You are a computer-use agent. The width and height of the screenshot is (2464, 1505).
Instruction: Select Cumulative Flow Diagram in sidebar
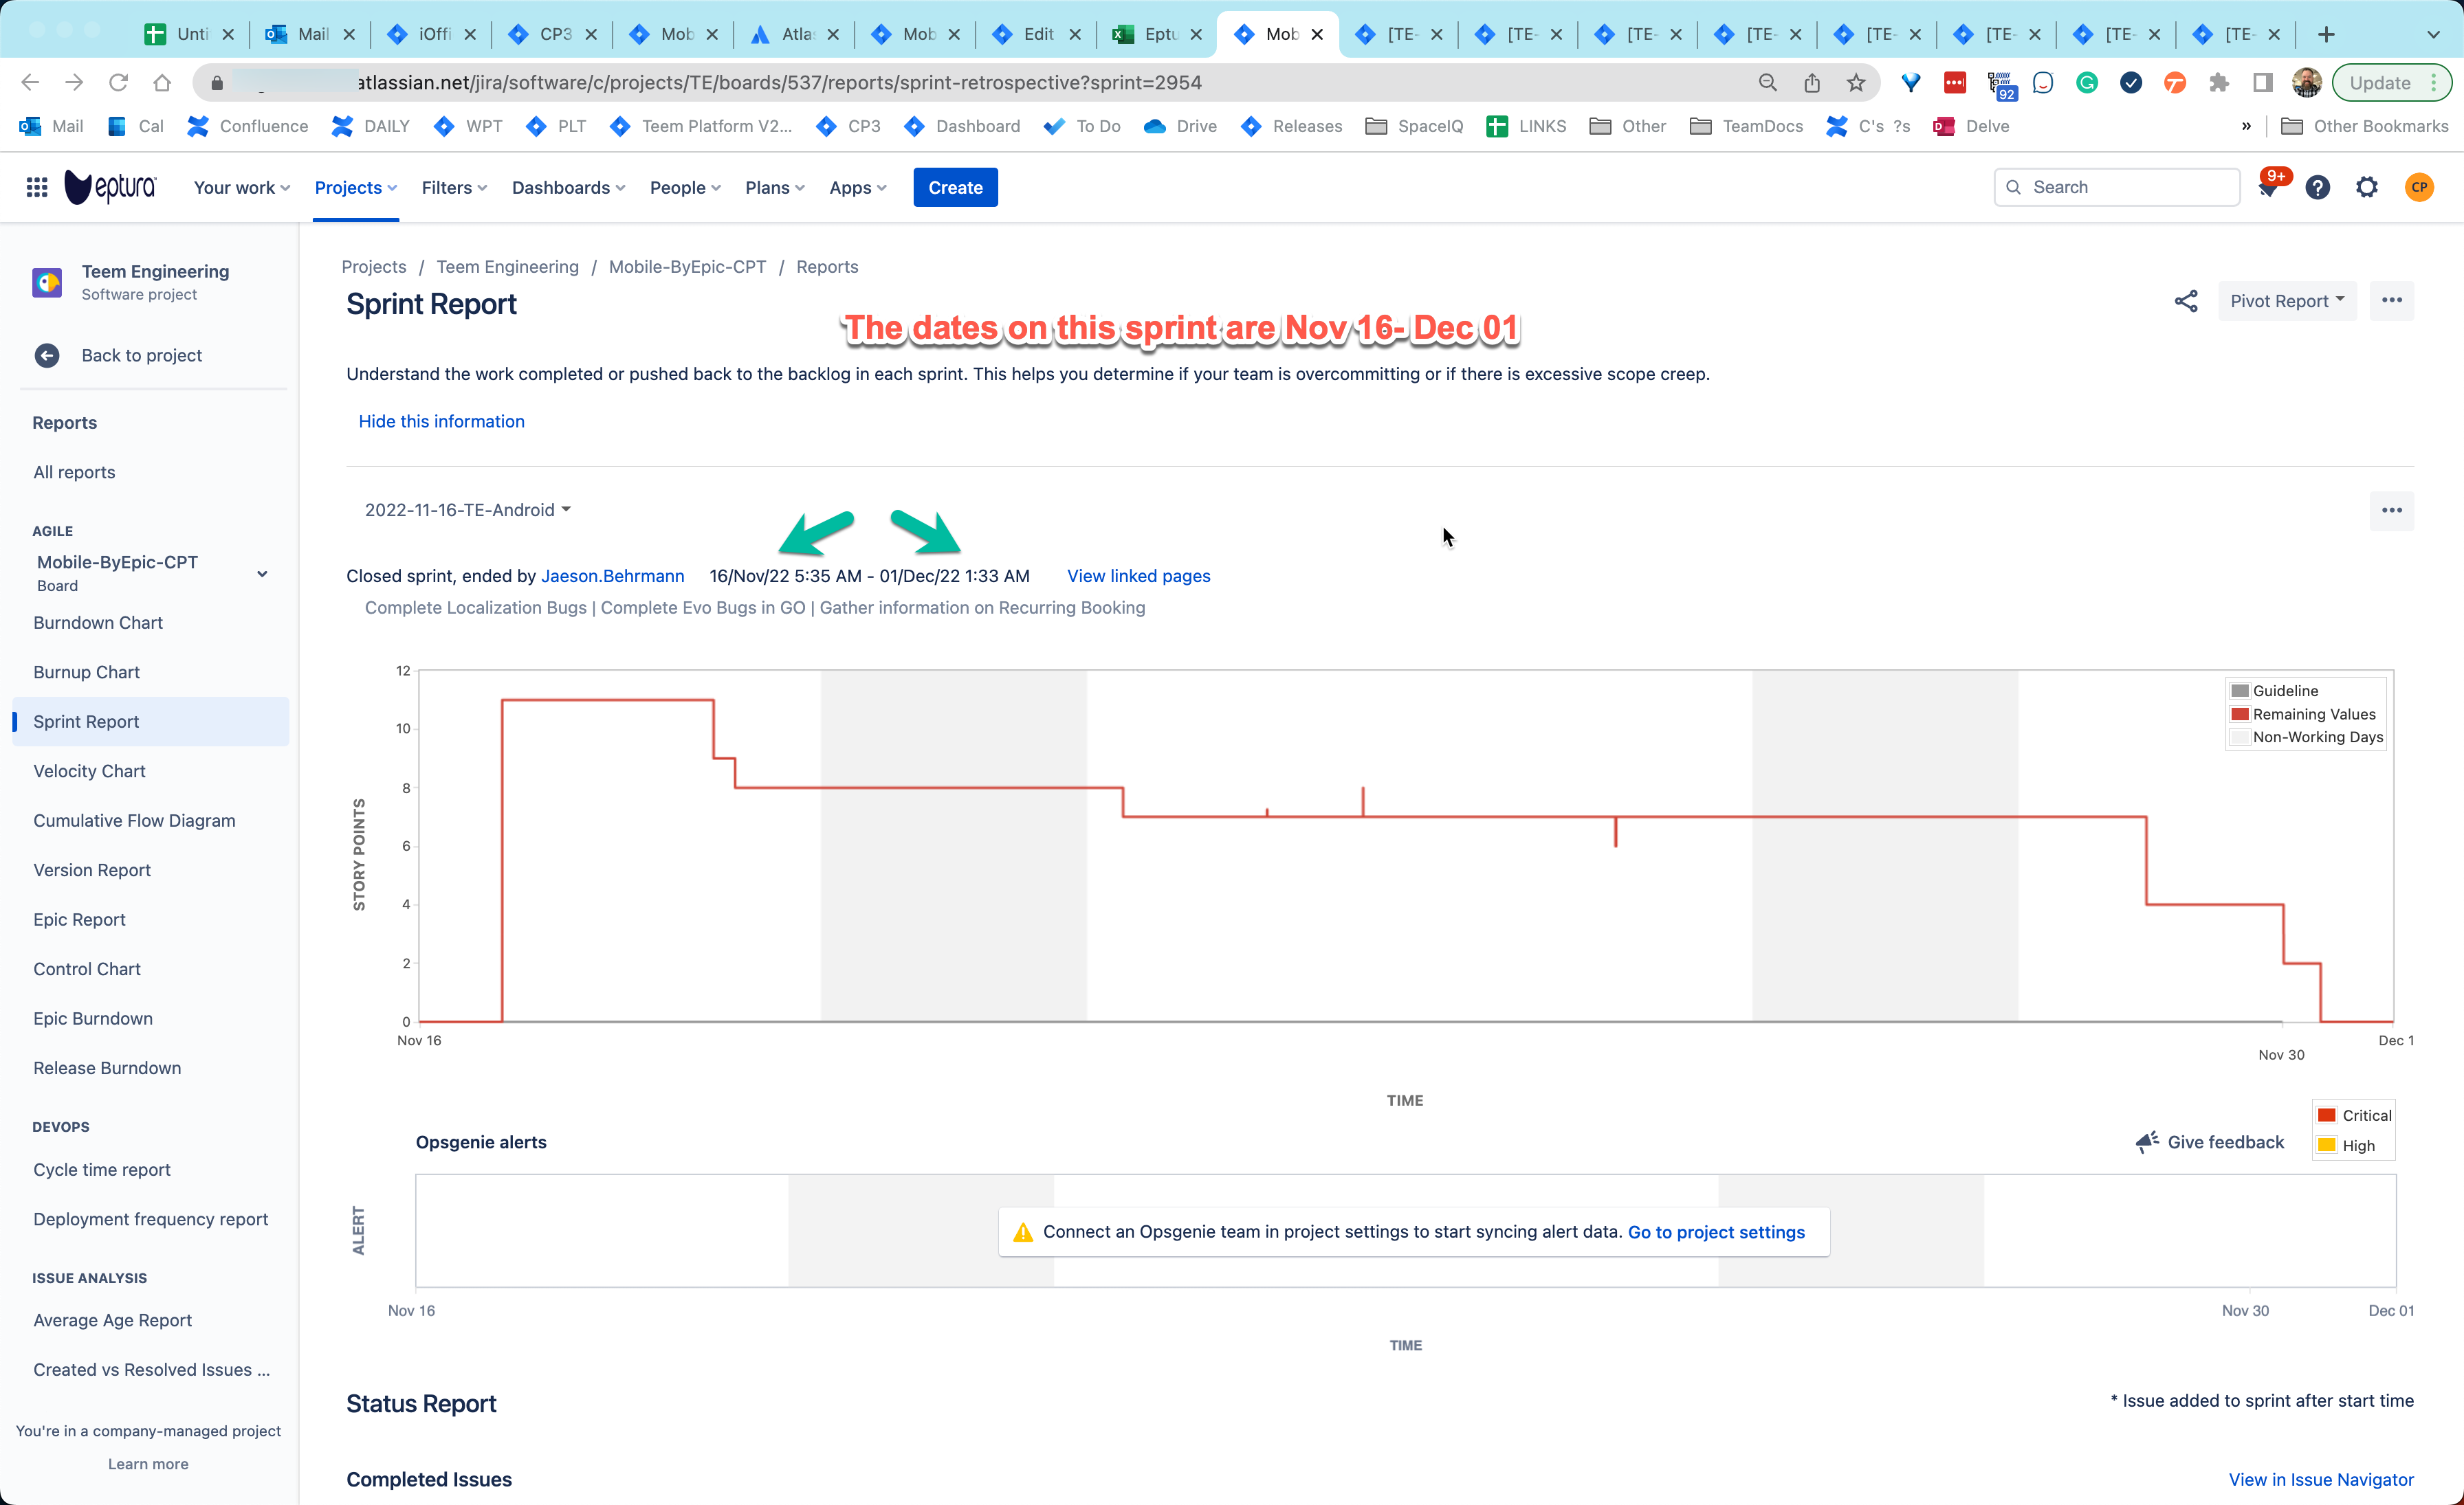click(134, 821)
